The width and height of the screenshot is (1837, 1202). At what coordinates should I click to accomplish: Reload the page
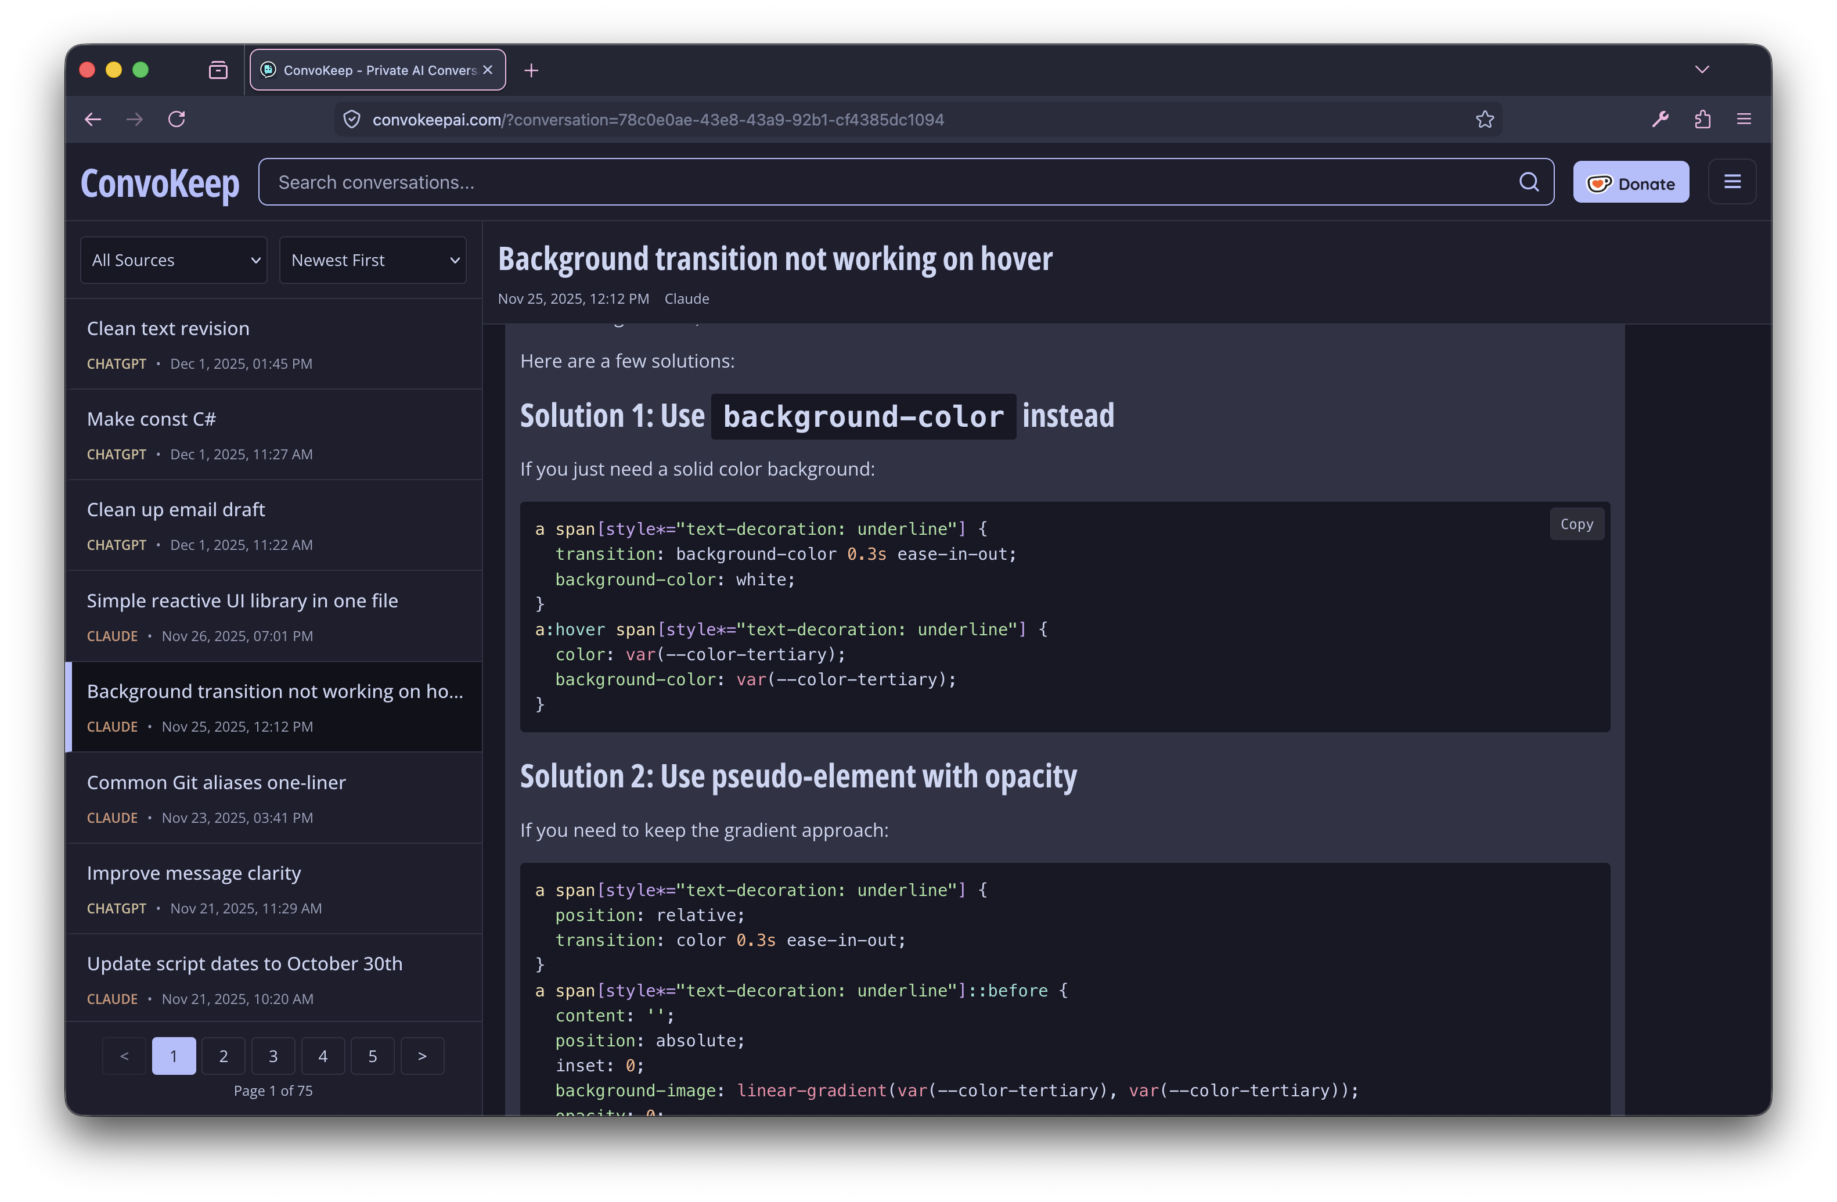(177, 120)
